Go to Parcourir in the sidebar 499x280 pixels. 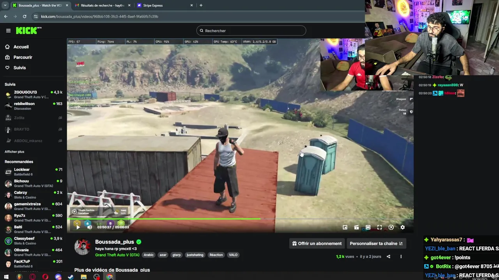point(23,57)
